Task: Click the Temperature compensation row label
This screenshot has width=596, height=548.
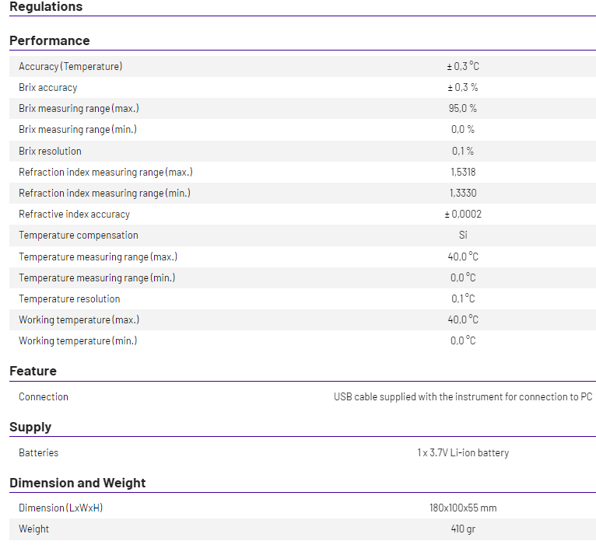Action: (79, 236)
